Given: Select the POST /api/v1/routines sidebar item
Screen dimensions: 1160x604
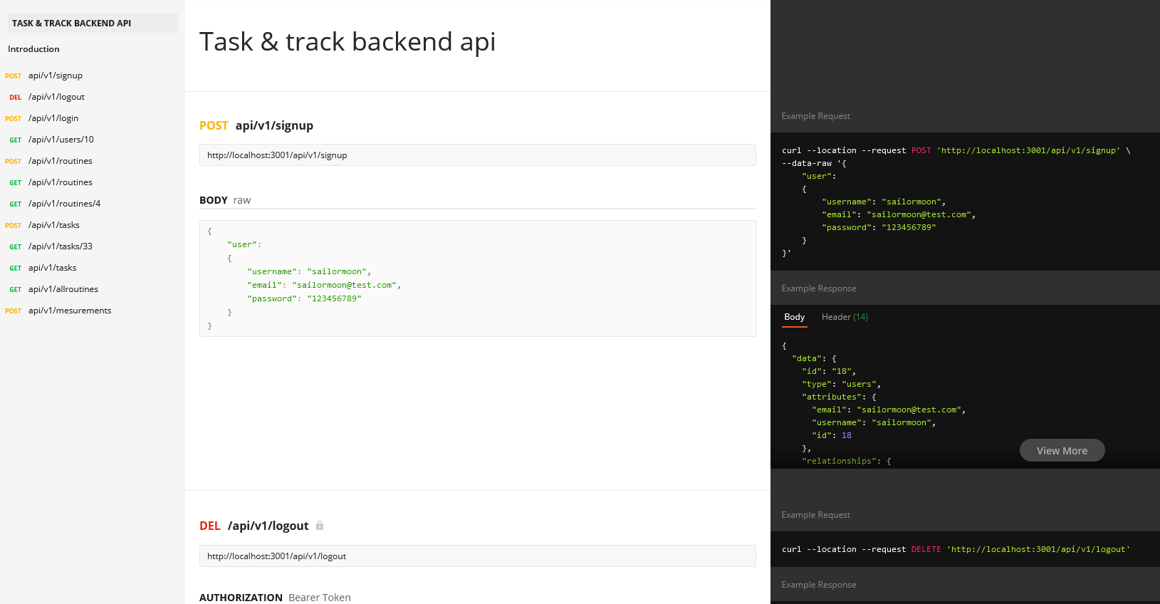Looking at the screenshot, I should [x=60, y=161].
